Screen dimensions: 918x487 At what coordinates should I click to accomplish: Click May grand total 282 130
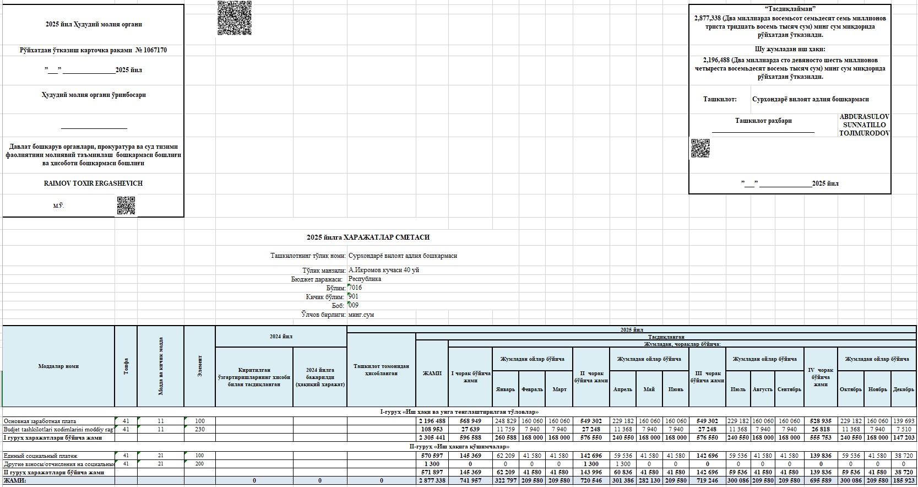click(x=649, y=480)
